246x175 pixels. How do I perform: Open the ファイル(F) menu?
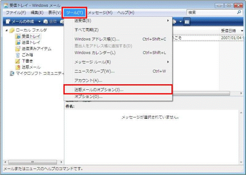(x=16, y=12)
